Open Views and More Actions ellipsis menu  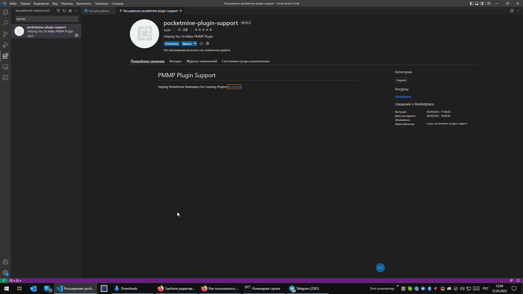[x=76, y=11]
